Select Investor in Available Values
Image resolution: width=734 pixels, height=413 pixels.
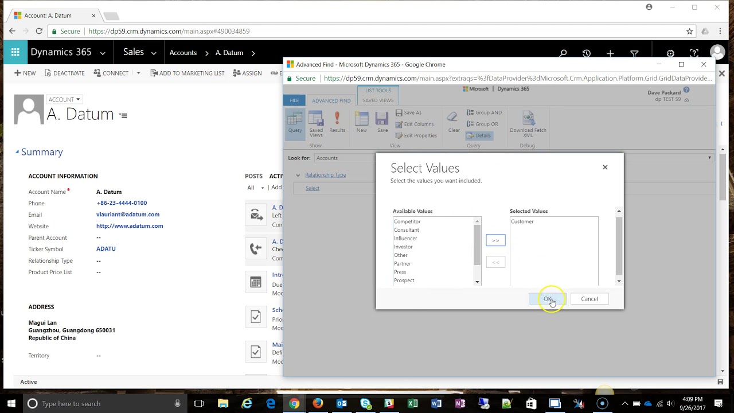(403, 247)
